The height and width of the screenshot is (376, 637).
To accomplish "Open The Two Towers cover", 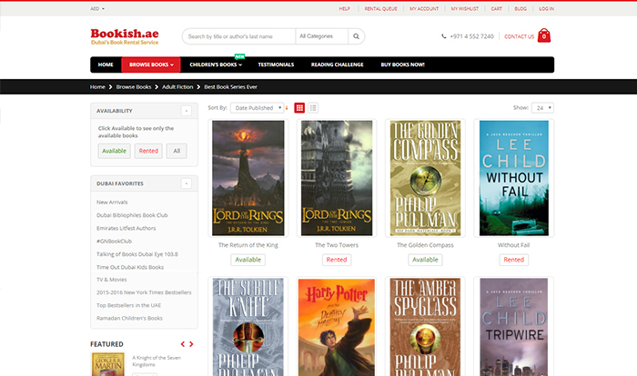I will tap(337, 178).
